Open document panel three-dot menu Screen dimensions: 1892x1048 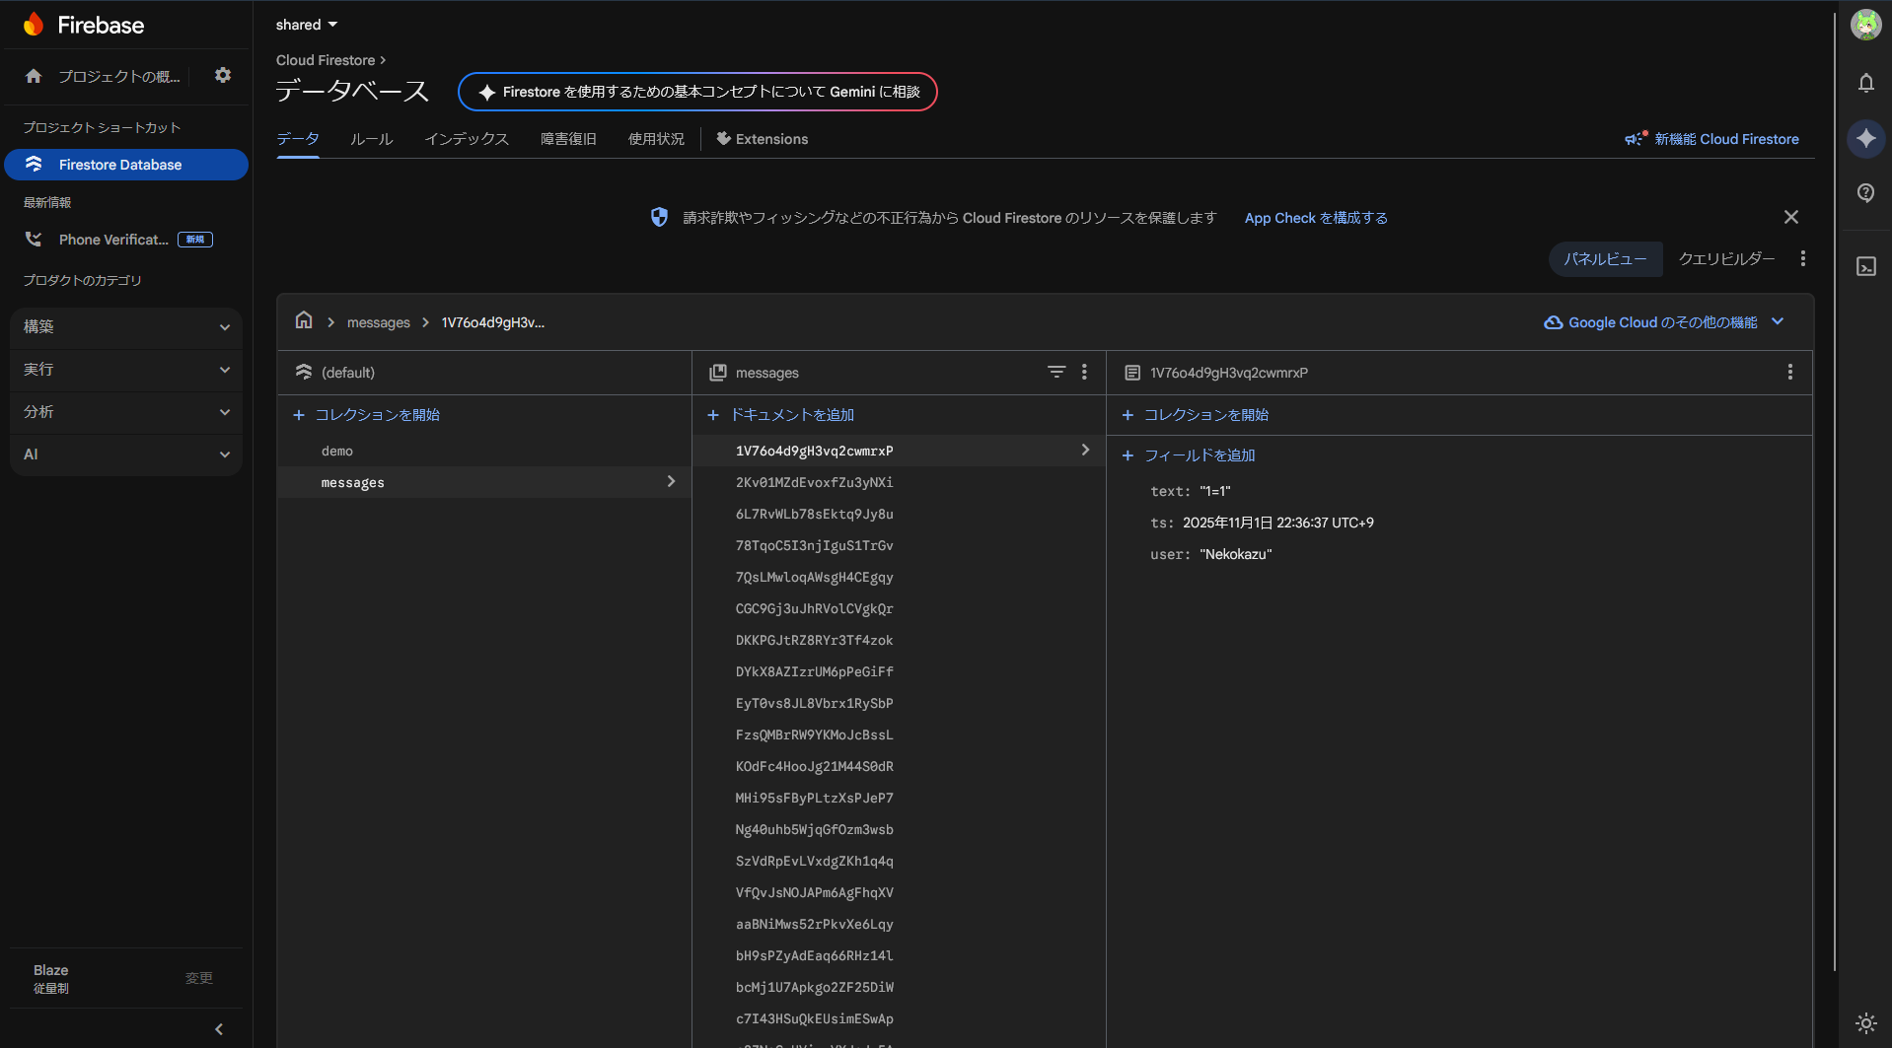click(1789, 372)
